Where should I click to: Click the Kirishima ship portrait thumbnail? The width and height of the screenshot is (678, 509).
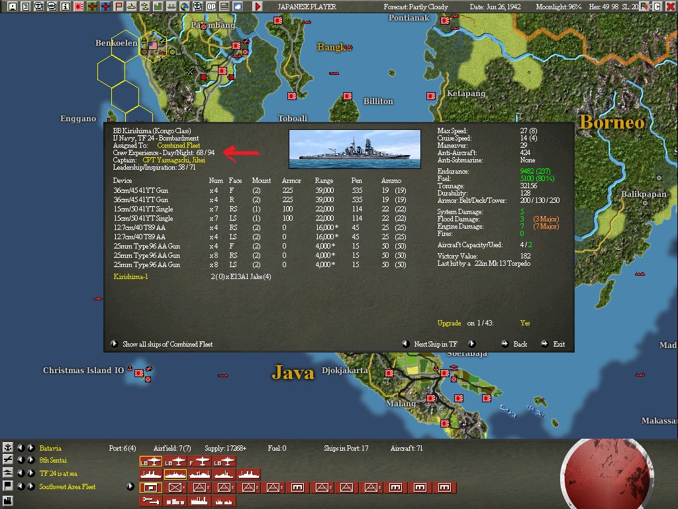355,148
